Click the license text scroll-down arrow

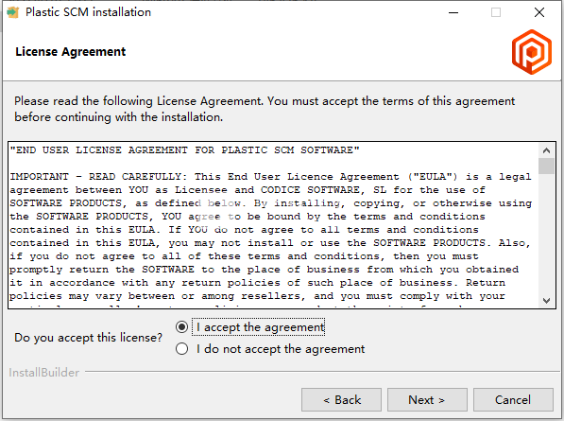[546, 300]
